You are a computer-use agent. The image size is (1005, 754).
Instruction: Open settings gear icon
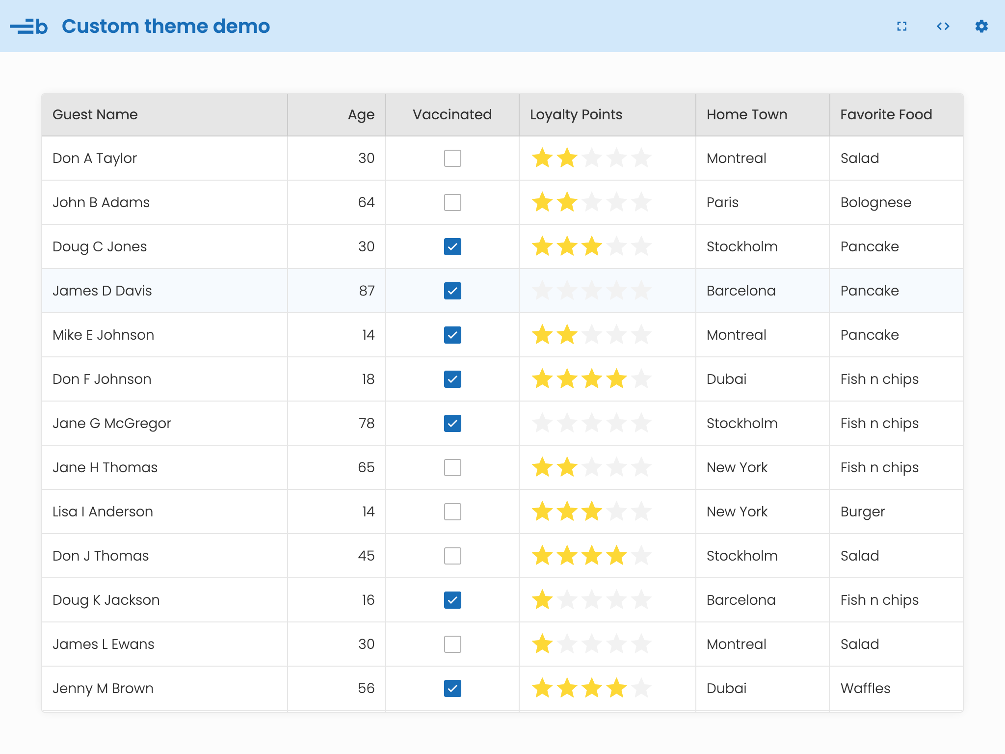981,27
